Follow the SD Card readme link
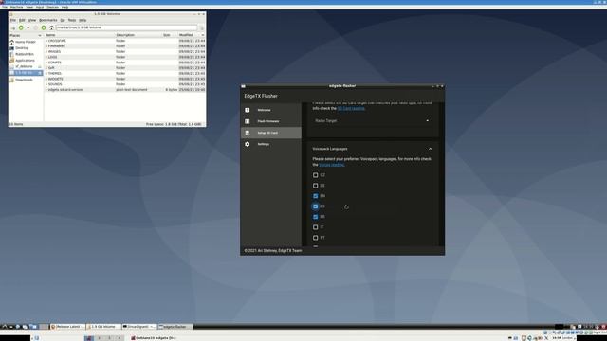 (x=351, y=108)
